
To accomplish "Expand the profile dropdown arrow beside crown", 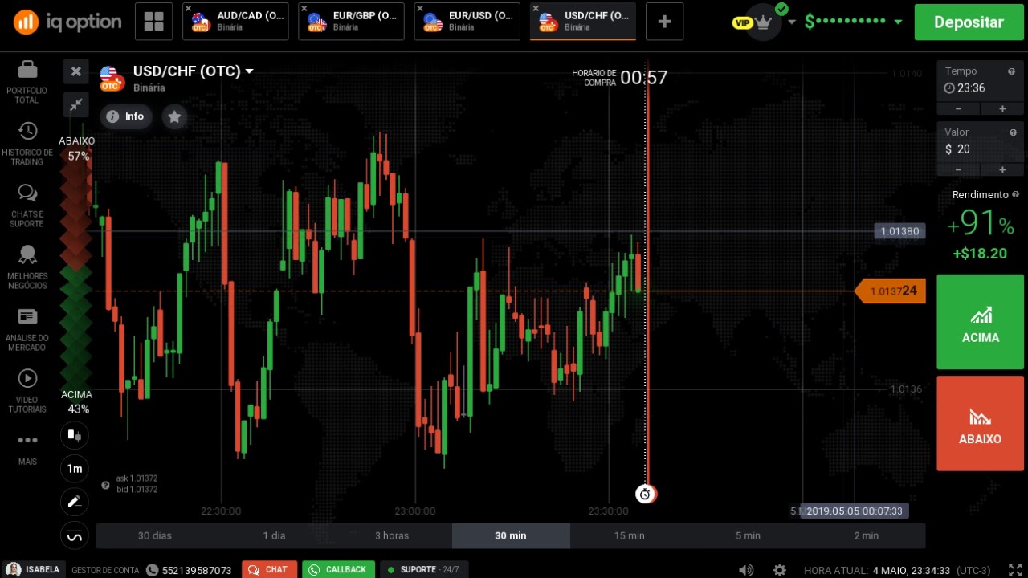I will (792, 22).
